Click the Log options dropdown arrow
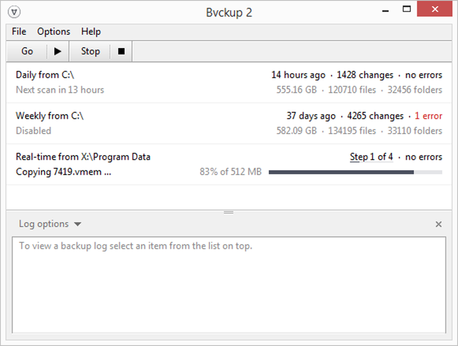 pyautogui.click(x=78, y=225)
